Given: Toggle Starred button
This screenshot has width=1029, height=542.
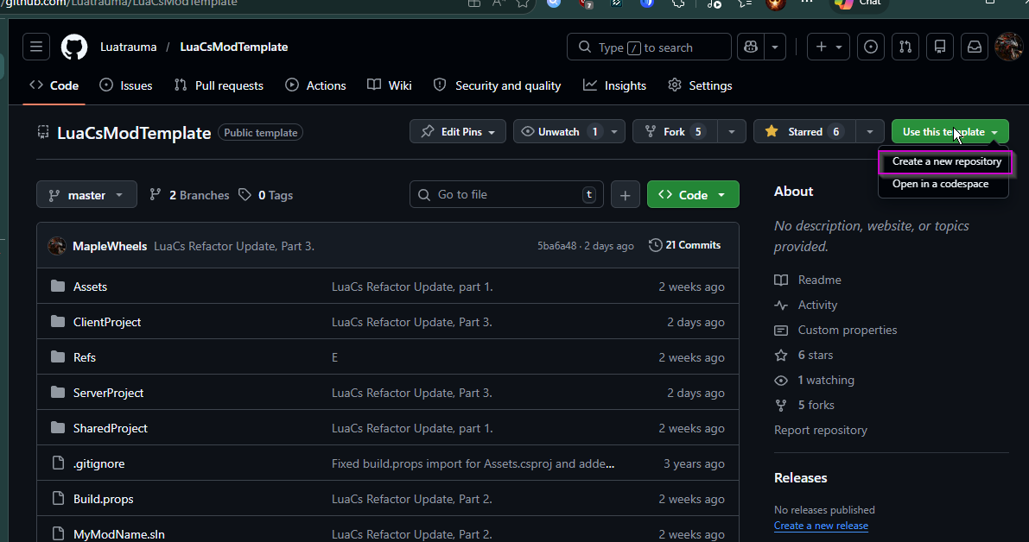Looking at the screenshot, I should (x=804, y=132).
